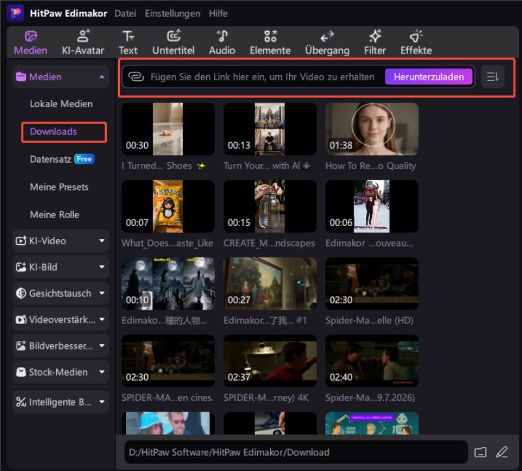Open the Medien tab icon
Viewport: 522px width, 471px height.
[31, 37]
